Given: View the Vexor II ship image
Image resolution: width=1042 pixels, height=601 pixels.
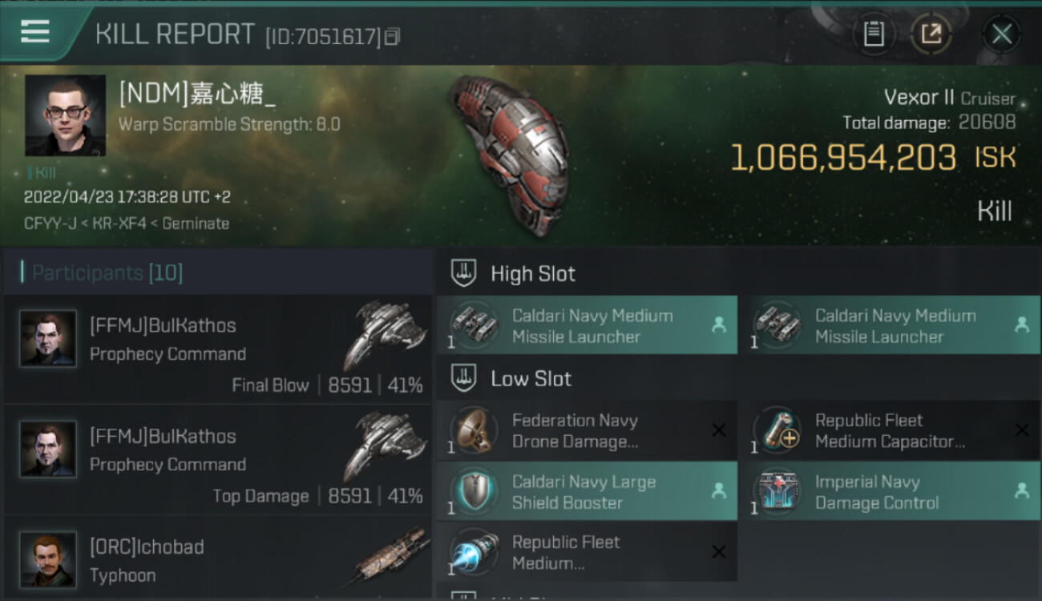Looking at the screenshot, I should point(509,155).
